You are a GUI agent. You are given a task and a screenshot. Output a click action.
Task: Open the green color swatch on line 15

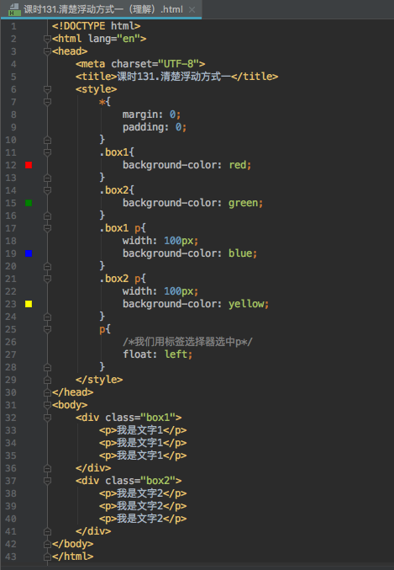(x=29, y=203)
